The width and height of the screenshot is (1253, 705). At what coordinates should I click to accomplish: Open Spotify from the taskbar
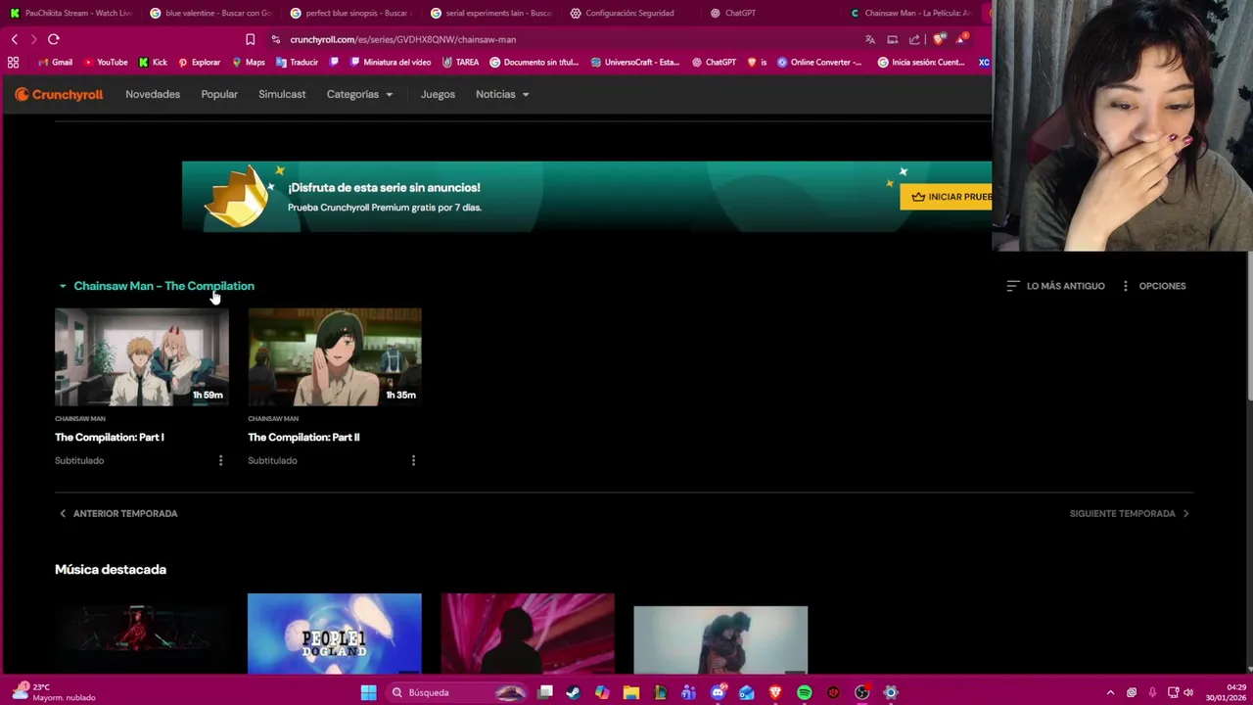coord(805,692)
